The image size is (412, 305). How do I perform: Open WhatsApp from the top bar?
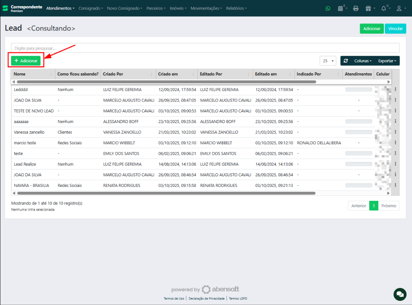[x=328, y=8]
